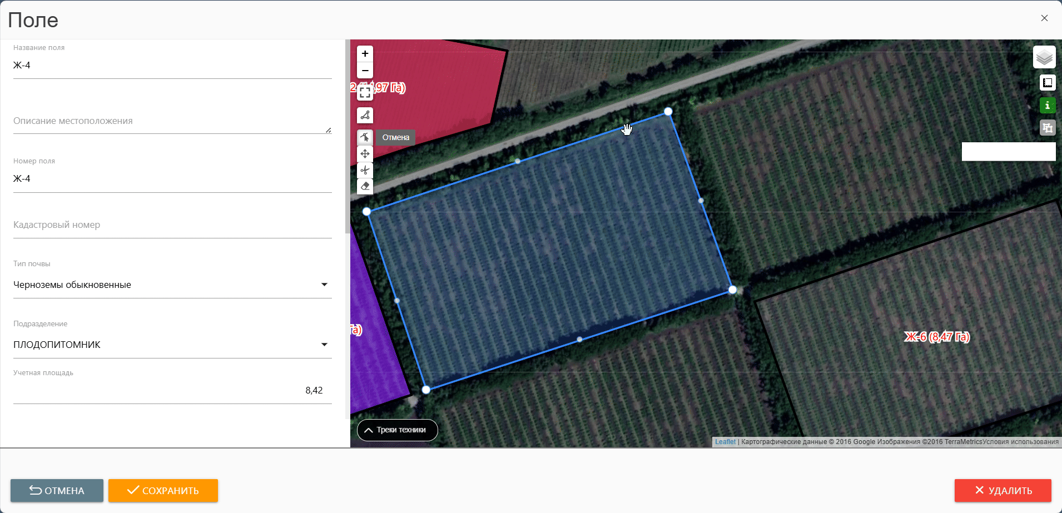Screen dimensions: 1062x513
Task: Select the eraser tool on the map
Action: (x=365, y=186)
